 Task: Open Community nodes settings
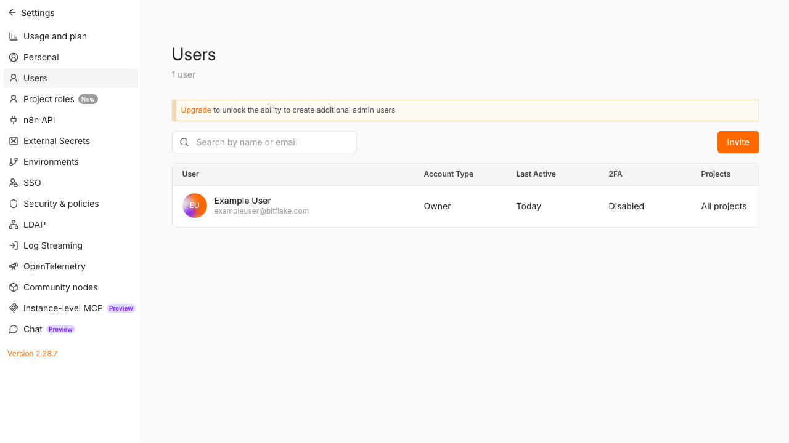[x=71, y=287]
